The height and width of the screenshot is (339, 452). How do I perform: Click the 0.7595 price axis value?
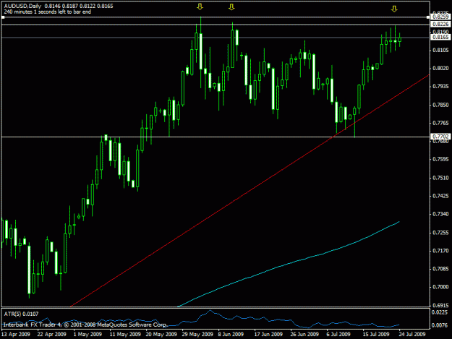(x=440, y=159)
